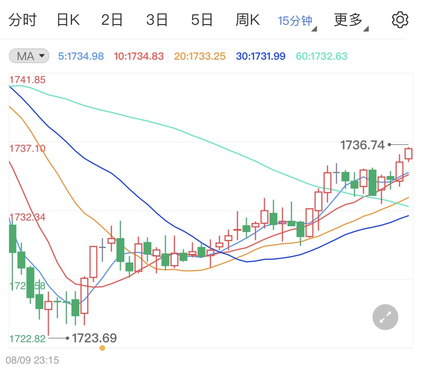422x368 pixels.
Task: Click the MA20 value 20:1733.25
Action: [x=200, y=56]
